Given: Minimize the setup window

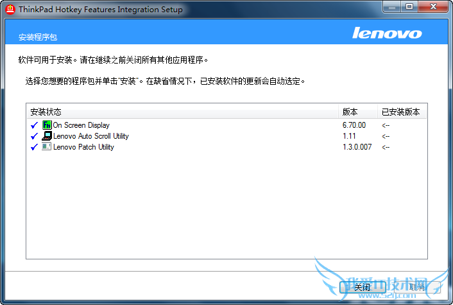Looking at the screenshot, I should [392, 6].
